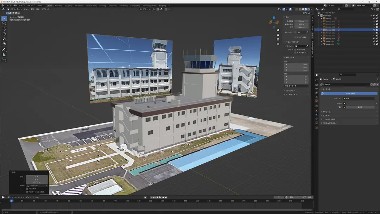Show hidden Empty.001 via eye icon
This screenshot has height=214, width=380.
point(374,21)
